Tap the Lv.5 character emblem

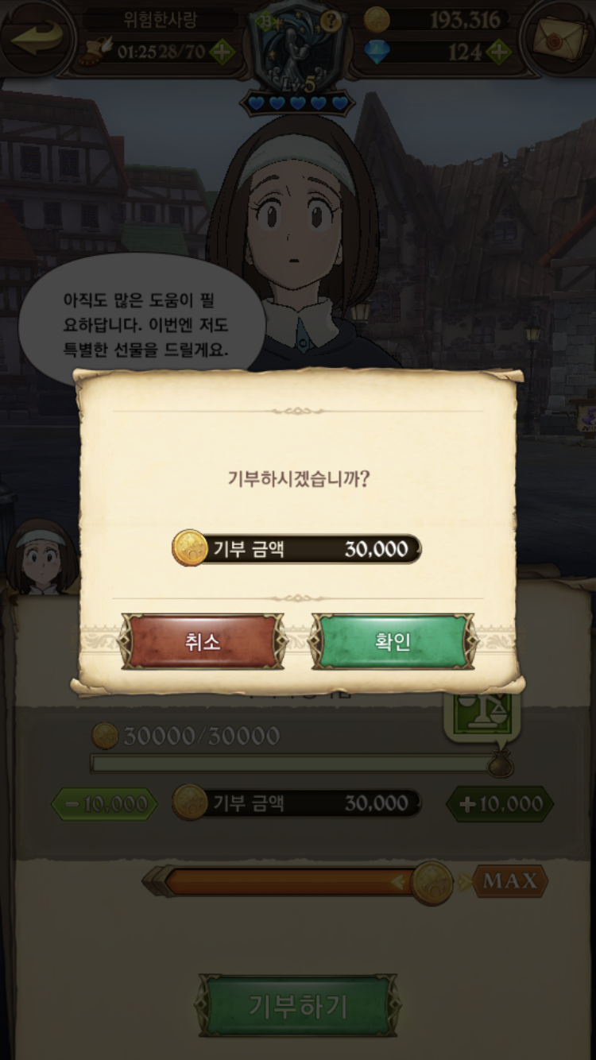[x=297, y=48]
